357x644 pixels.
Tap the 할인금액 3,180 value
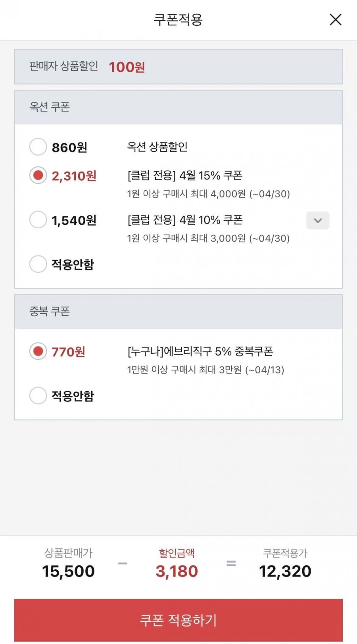pos(177,571)
